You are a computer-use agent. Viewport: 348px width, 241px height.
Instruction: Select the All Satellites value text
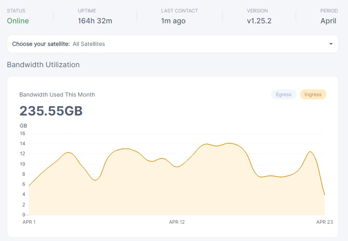(x=89, y=44)
